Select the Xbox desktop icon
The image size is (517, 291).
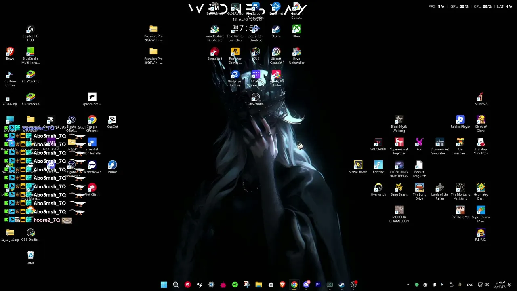(296, 32)
